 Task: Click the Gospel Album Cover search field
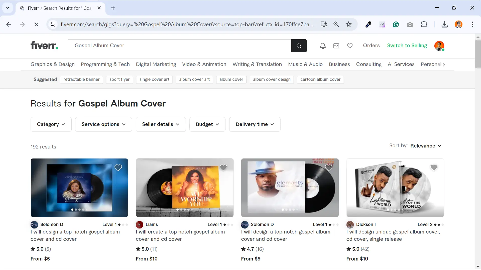tap(180, 46)
